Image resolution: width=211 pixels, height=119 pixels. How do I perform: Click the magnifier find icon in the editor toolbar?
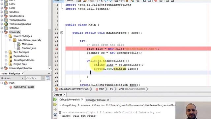click(101, 1)
